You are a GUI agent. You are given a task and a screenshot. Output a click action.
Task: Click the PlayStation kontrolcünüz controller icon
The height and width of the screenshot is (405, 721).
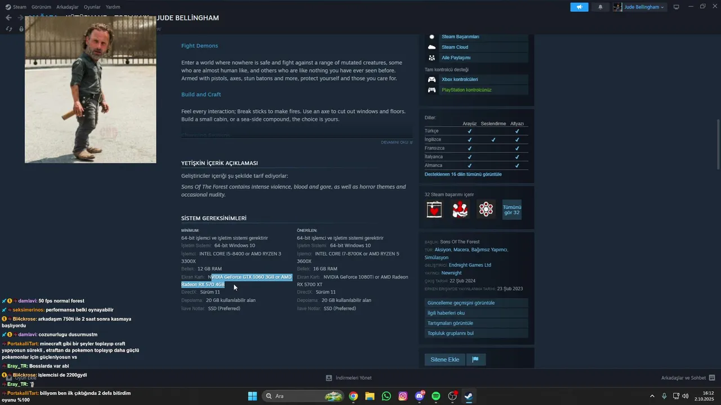pos(431,90)
